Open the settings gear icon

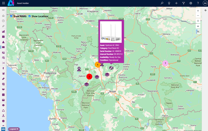[191, 3]
